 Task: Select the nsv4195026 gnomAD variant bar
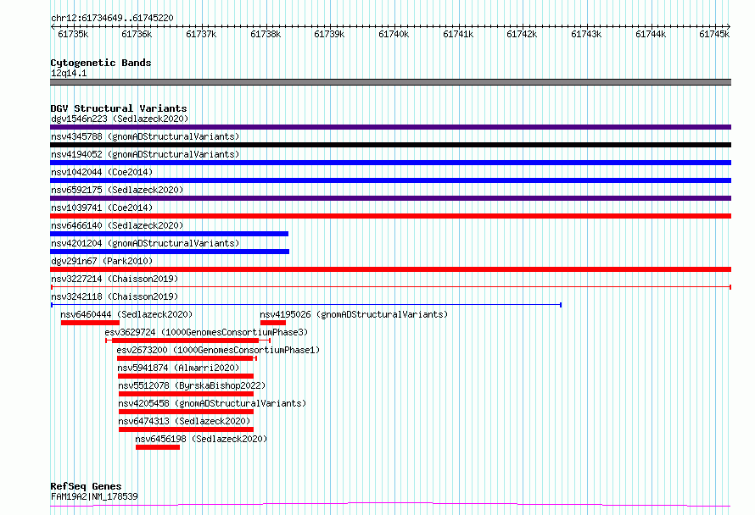click(x=273, y=323)
